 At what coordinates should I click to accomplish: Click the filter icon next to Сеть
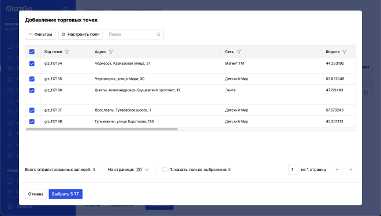click(x=238, y=52)
